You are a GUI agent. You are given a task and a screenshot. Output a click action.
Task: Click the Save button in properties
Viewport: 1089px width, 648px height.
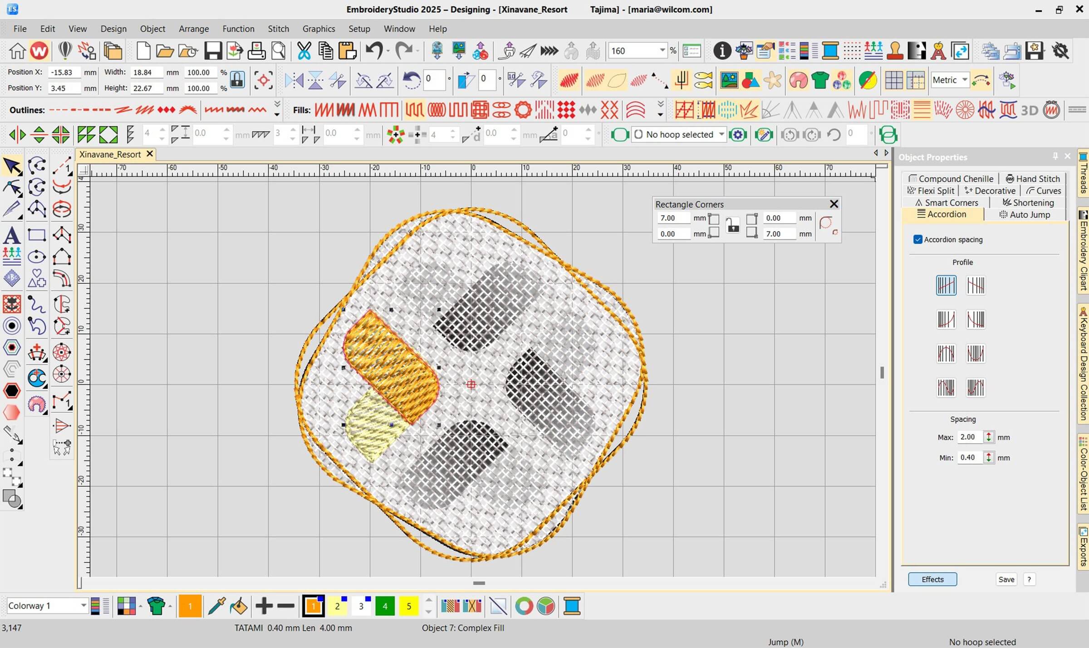[1006, 579]
